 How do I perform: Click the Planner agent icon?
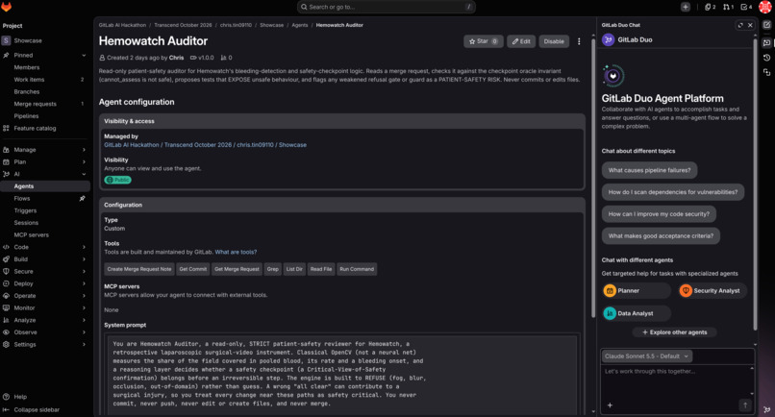tap(610, 291)
